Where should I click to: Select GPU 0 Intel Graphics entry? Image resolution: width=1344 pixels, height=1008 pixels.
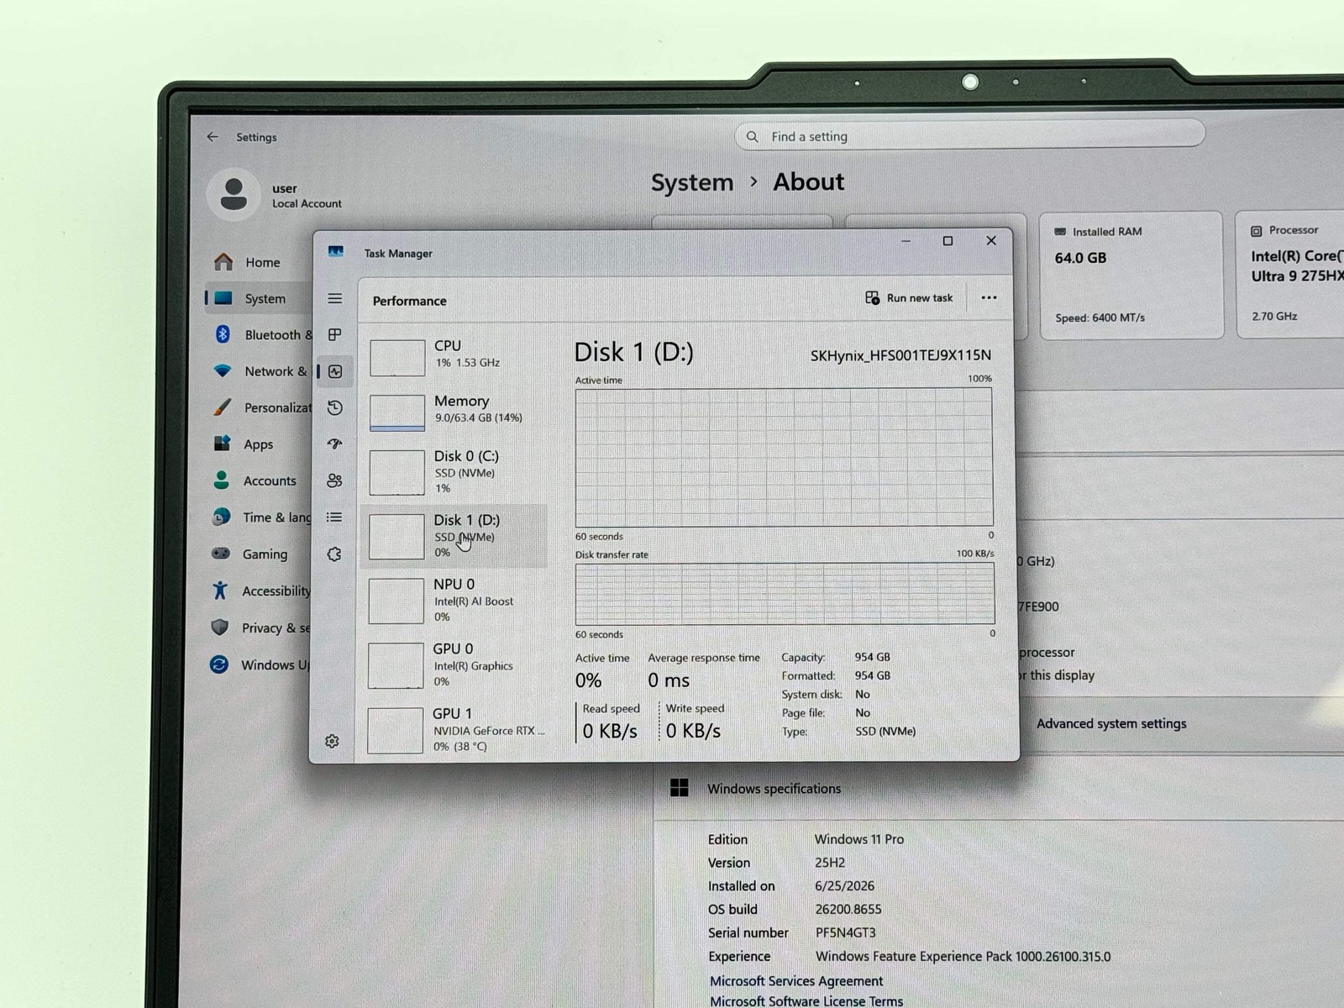coord(454,664)
